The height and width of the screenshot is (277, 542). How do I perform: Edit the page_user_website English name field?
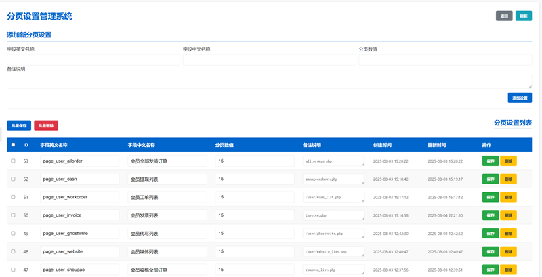pos(79,251)
